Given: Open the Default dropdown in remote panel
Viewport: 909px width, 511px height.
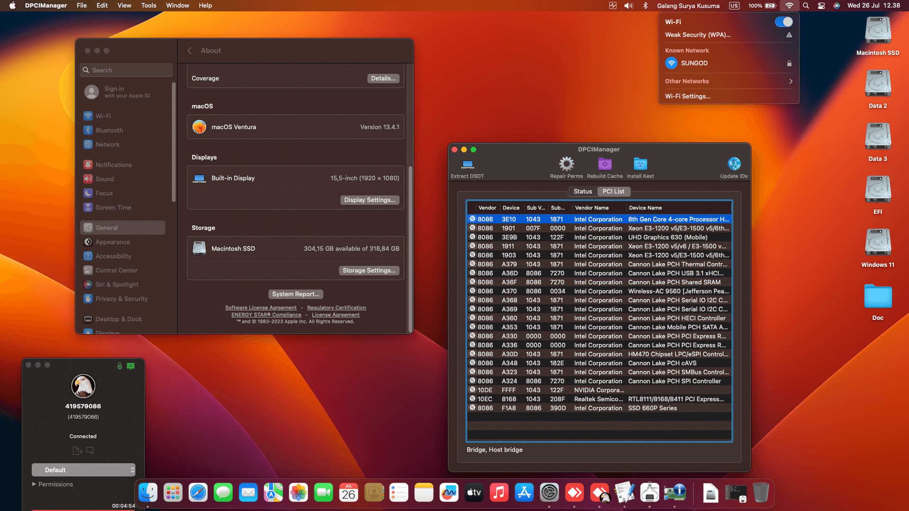Looking at the screenshot, I should 83,470.
